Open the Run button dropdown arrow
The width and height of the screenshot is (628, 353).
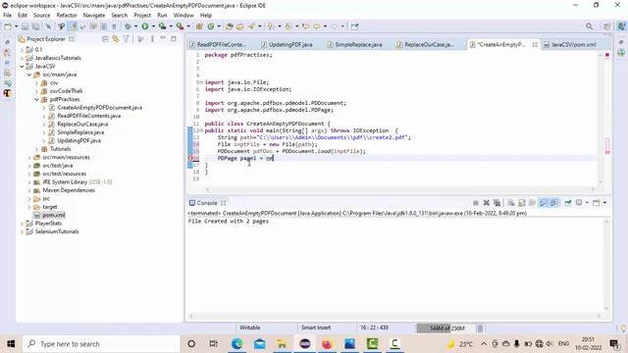pos(153,26)
